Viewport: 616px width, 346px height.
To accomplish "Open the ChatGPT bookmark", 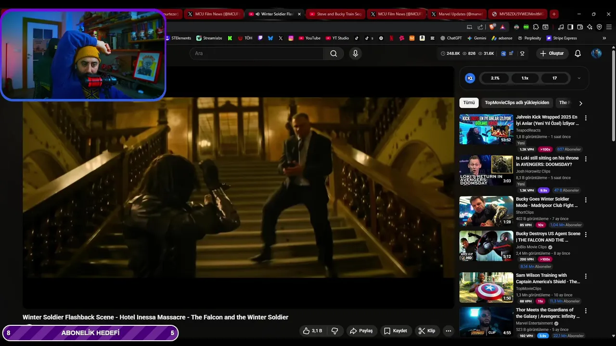I will (x=450, y=38).
